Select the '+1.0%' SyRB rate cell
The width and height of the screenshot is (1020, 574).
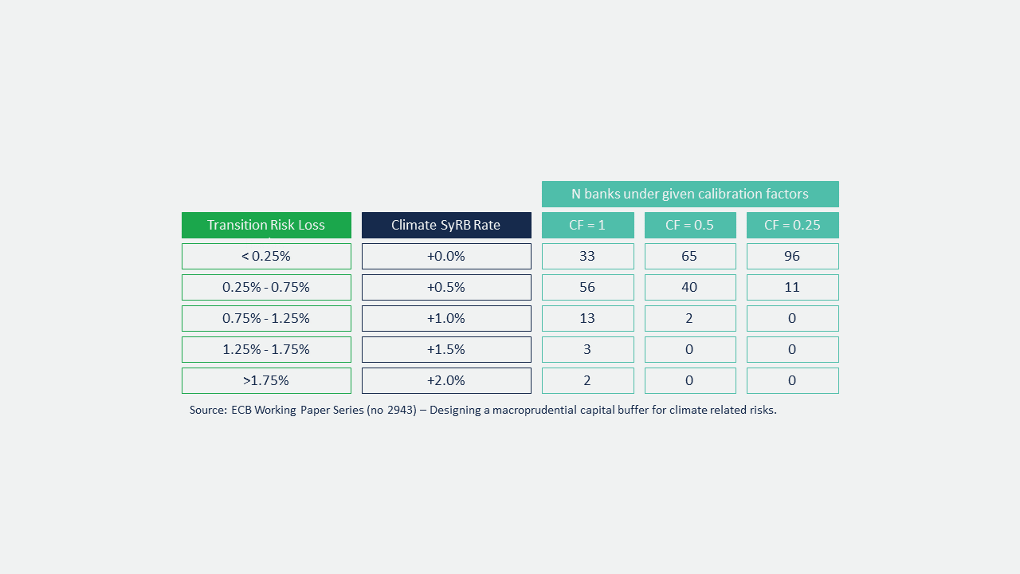pyautogui.click(x=446, y=318)
